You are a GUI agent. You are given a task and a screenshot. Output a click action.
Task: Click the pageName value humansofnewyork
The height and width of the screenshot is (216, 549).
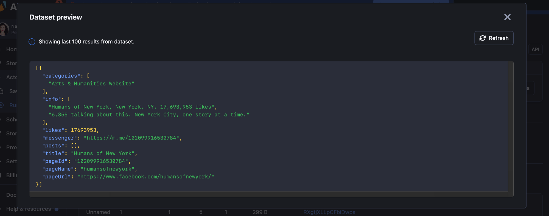pyautogui.click(x=107, y=169)
